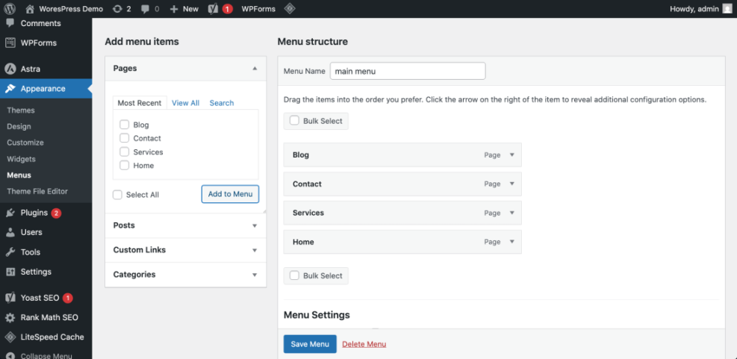Click the WPForms sidebar icon
The image size is (737, 359).
10,43
